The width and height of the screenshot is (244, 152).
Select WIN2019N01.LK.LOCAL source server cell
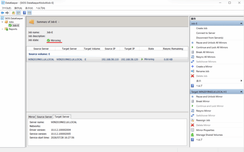41,60
